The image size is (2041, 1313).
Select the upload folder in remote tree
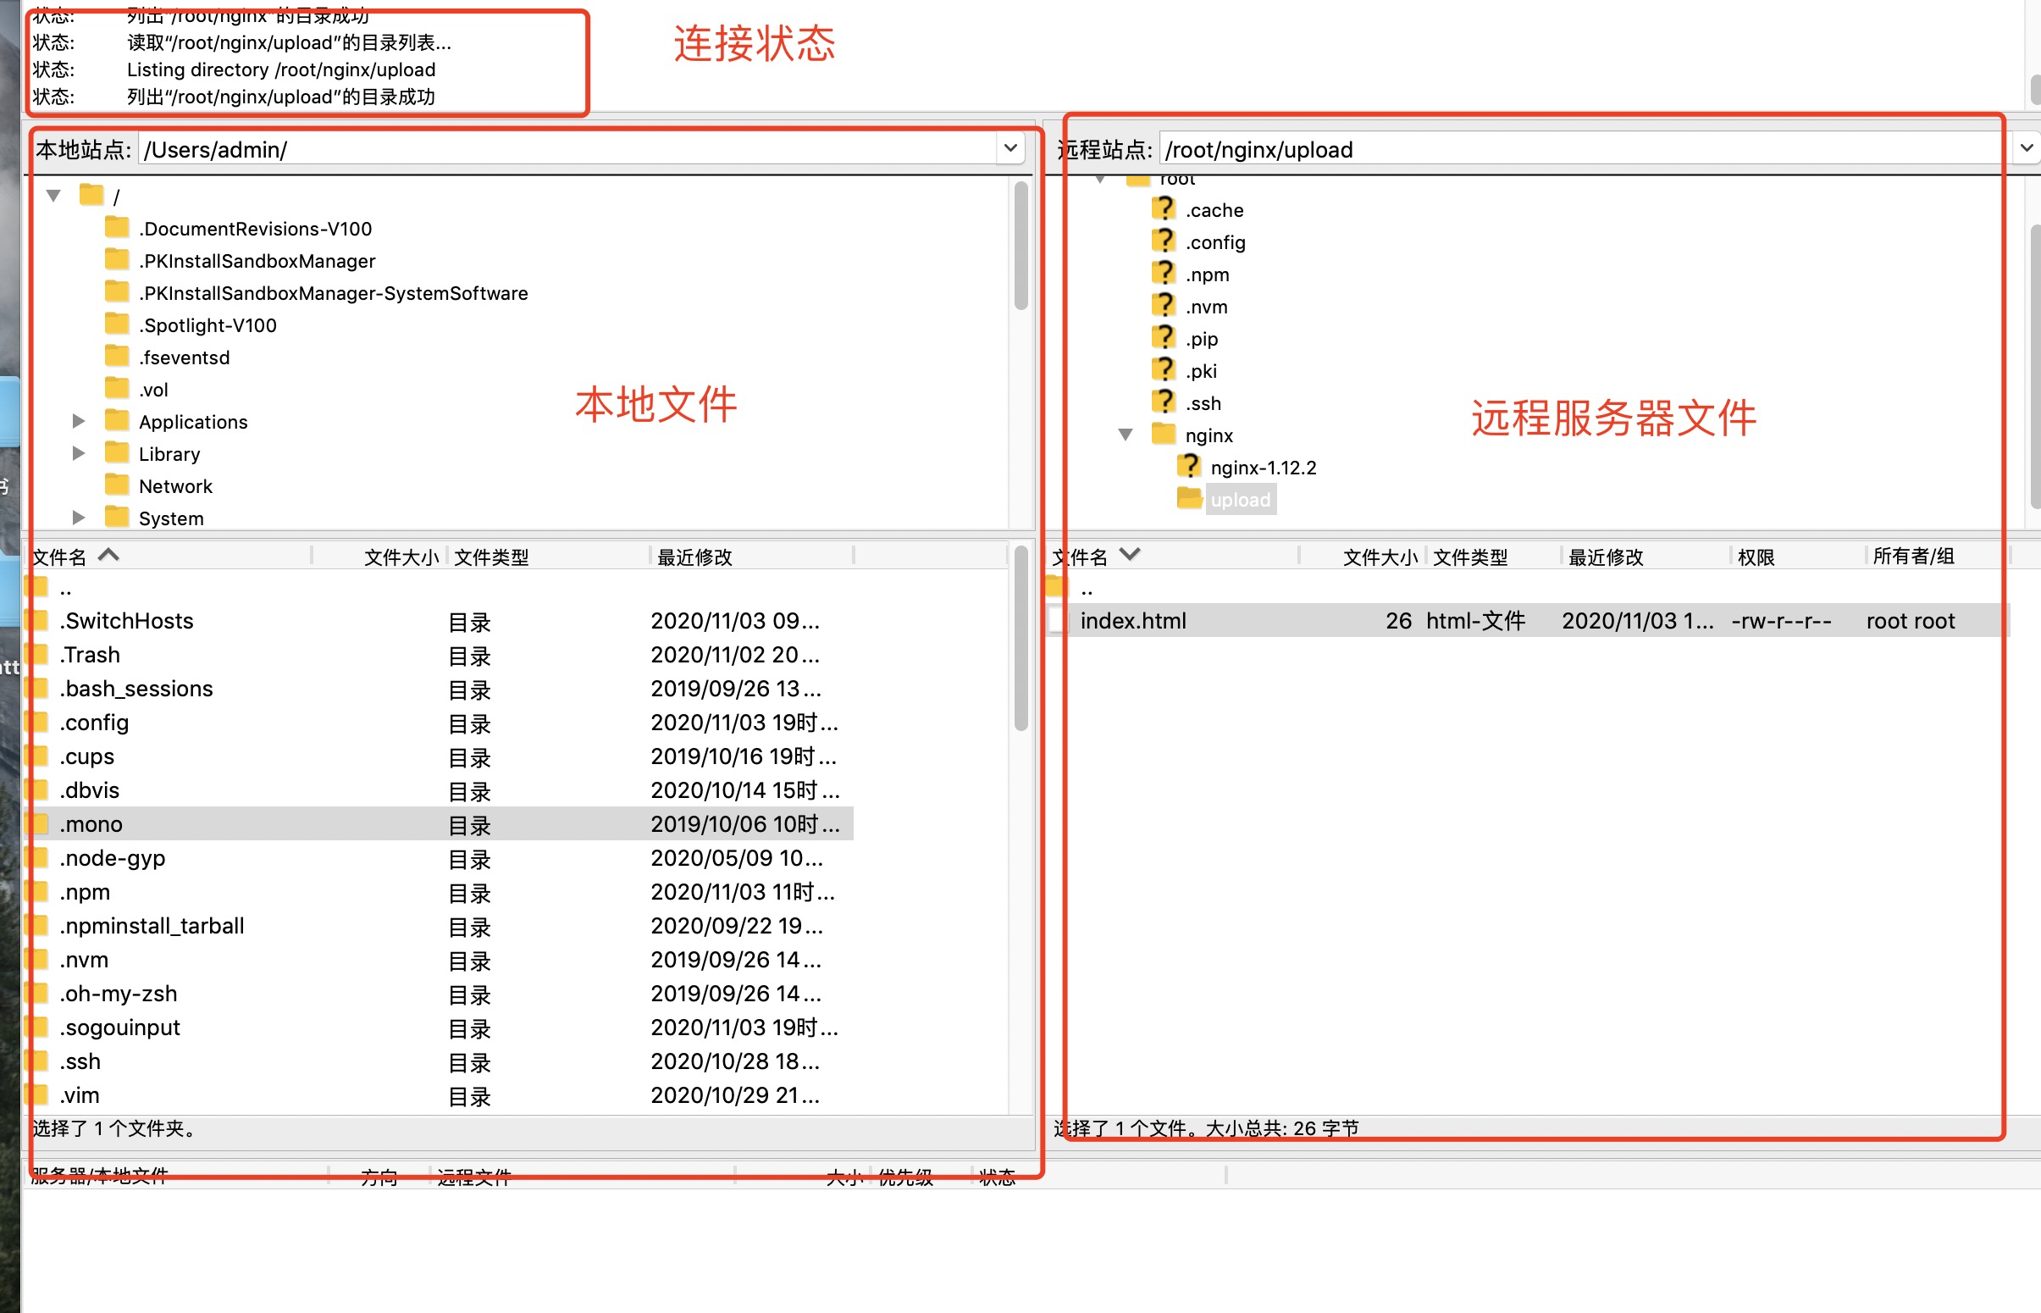[1240, 500]
